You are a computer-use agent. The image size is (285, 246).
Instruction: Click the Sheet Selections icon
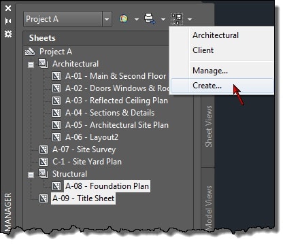tap(177, 19)
